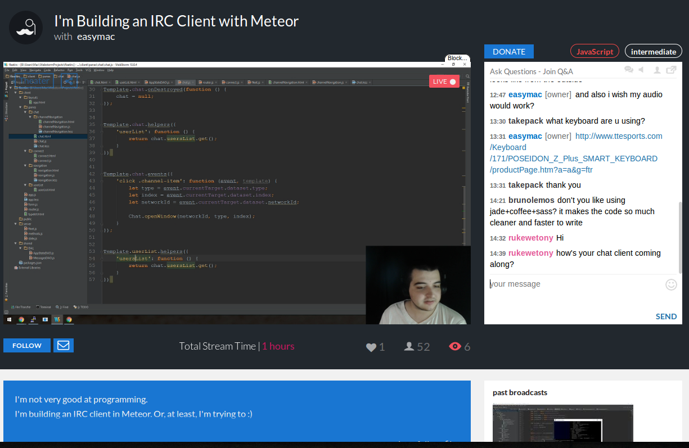Select the JavaScript tag
Screen dimensions: 689x448
595,51
